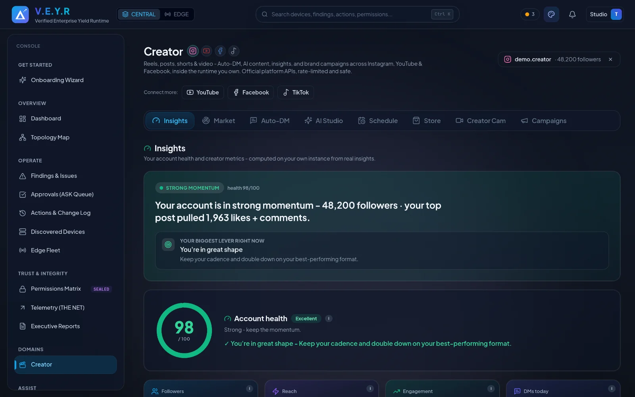Focus the search devices and findings field
The height and width of the screenshot is (397, 635).
point(357,14)
